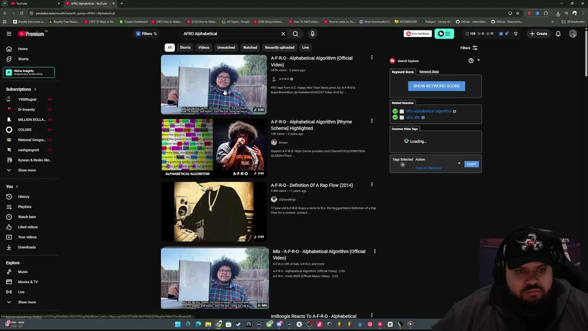Open Downloads in the sidebar
This screenshot has height=331, width=588.
pyautogui.click(x=28, y=247)
